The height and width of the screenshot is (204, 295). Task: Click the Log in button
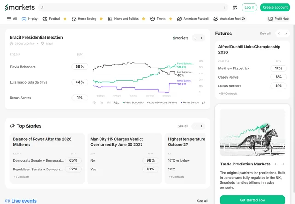[249, 7]
